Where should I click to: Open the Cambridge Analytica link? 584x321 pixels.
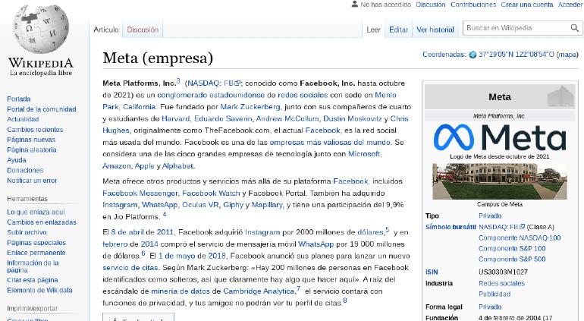259,291
